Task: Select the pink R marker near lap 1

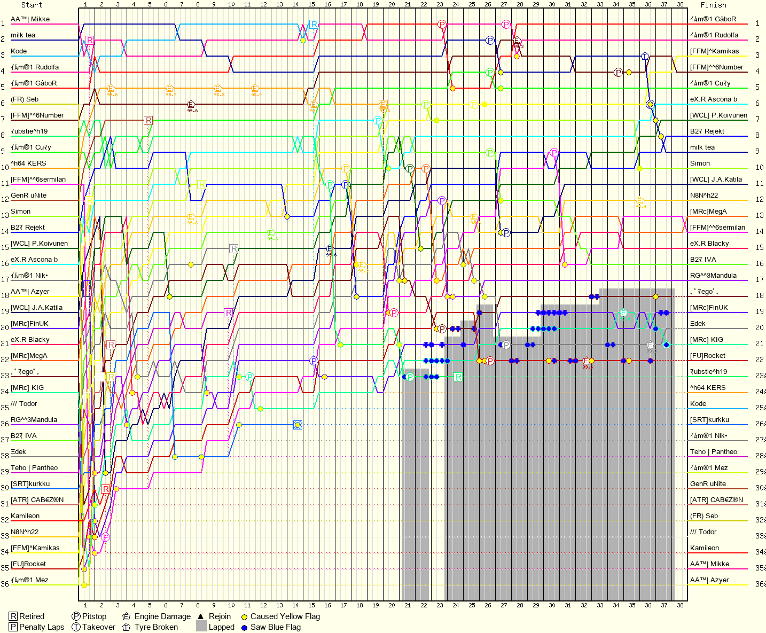Action: [90, 41]
